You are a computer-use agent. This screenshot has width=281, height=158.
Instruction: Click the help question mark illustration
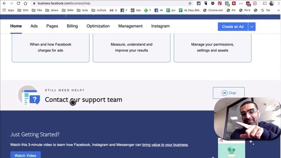(29, 95)
